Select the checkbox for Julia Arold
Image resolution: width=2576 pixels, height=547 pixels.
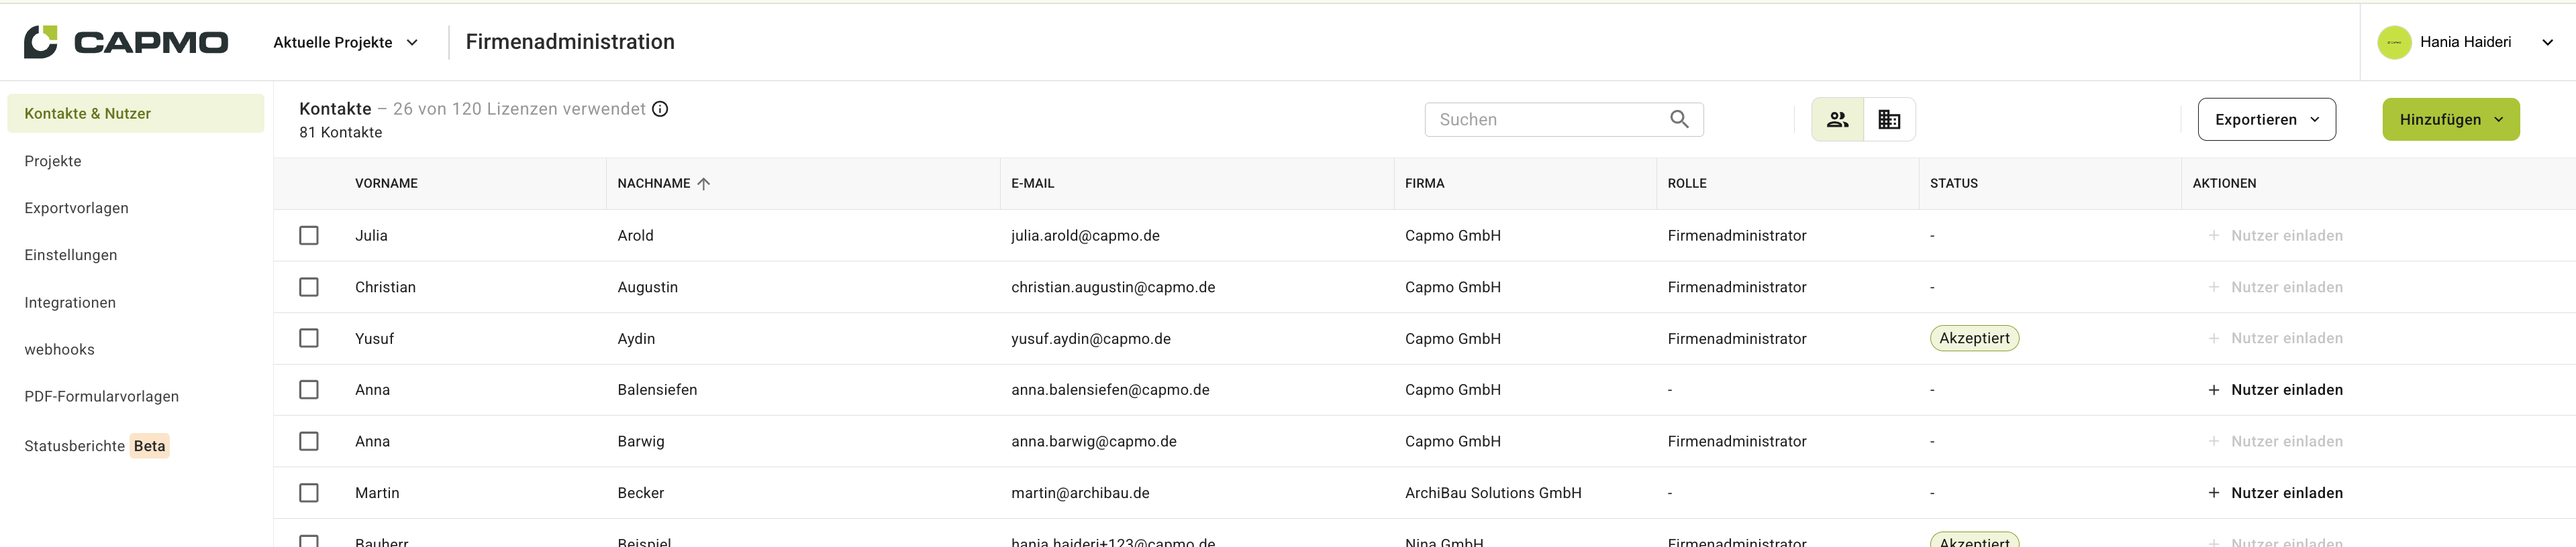click(309, 235)
